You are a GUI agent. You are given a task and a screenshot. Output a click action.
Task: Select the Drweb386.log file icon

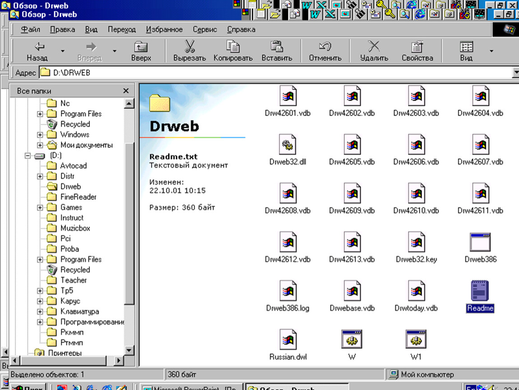point(287,291)
